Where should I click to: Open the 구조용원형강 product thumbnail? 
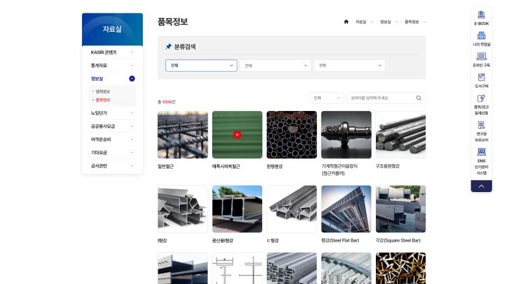(x=401, y=134)
